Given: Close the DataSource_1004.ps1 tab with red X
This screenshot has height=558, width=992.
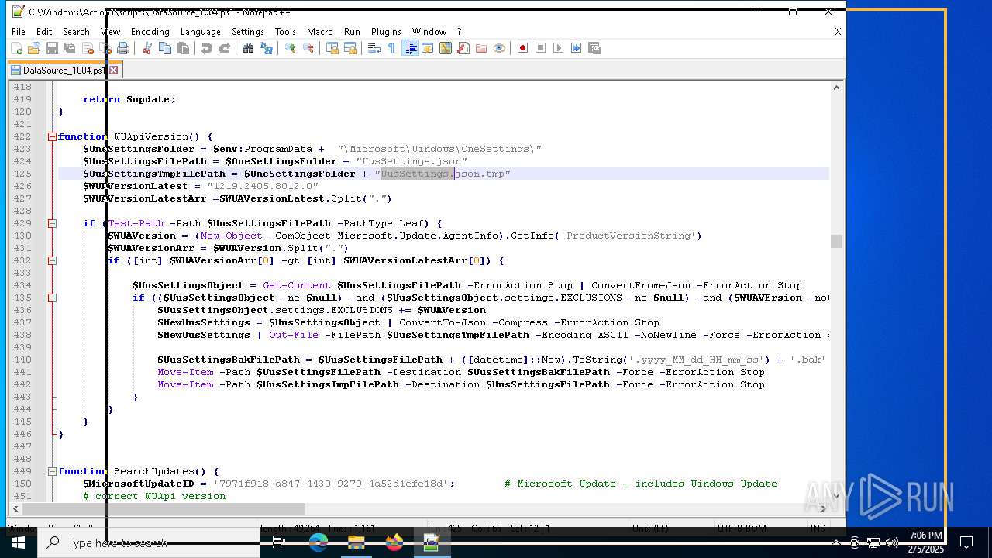Looking at the screenshot, I should coord(113,70).
